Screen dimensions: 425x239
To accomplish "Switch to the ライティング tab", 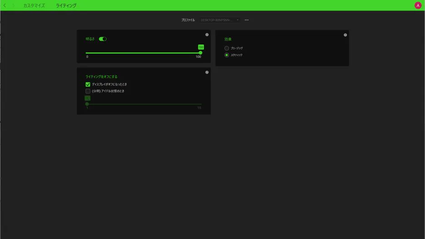I will click(x=66, y=5).
